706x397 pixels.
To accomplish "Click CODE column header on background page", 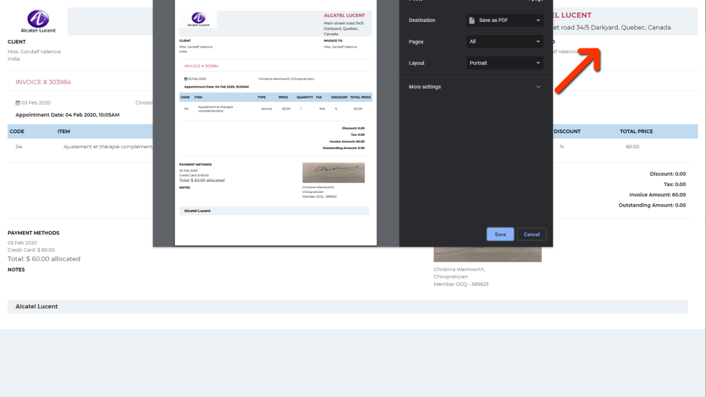I will click(17, 132).
